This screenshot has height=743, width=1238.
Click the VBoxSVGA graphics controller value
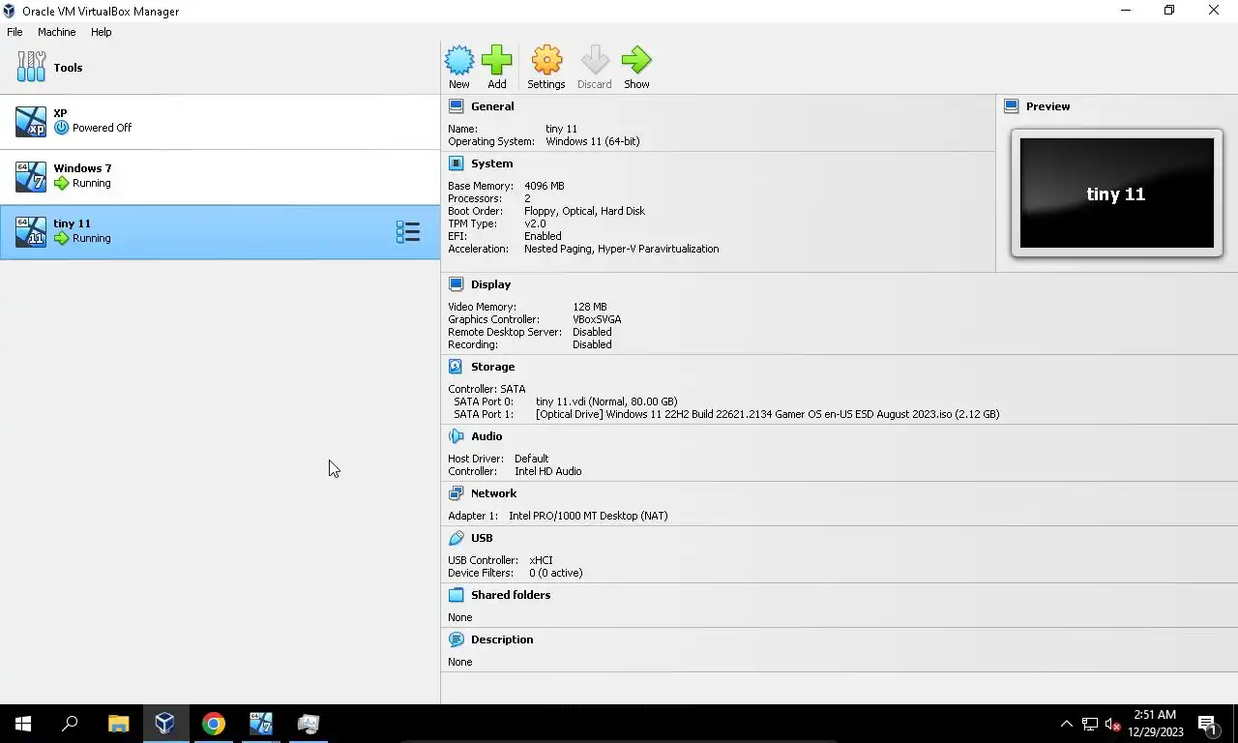[x=597, y=319]
